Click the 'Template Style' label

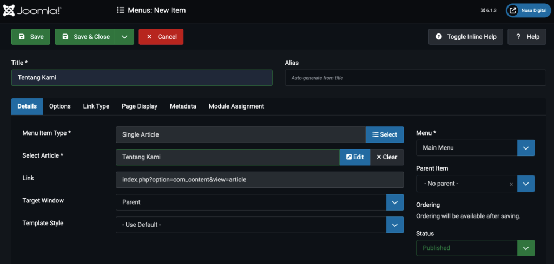[x=43, y=223]
